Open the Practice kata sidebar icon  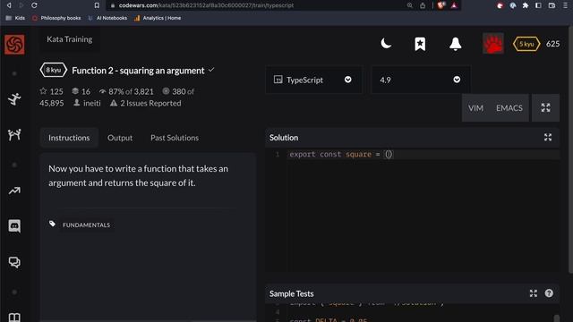click(14, 99)
